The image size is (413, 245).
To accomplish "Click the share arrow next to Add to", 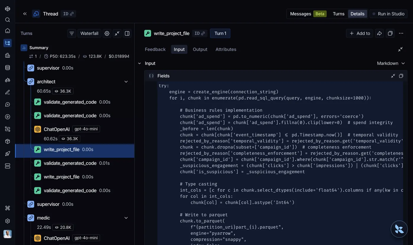I will click(380, 33).
